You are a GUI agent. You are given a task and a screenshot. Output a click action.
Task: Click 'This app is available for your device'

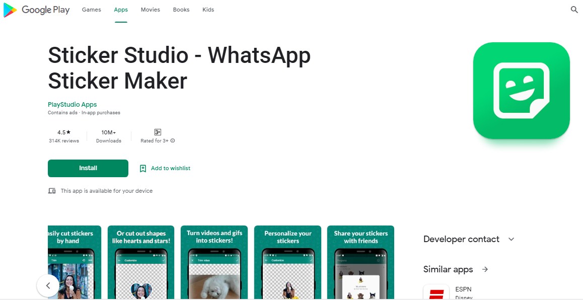[107, 191]
